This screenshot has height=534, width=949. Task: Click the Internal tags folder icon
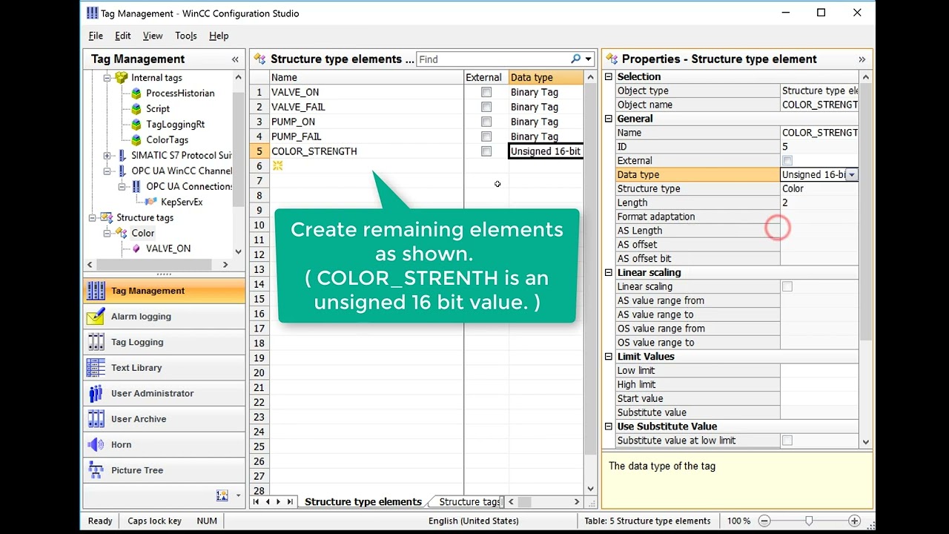click(x=122, y=78)
